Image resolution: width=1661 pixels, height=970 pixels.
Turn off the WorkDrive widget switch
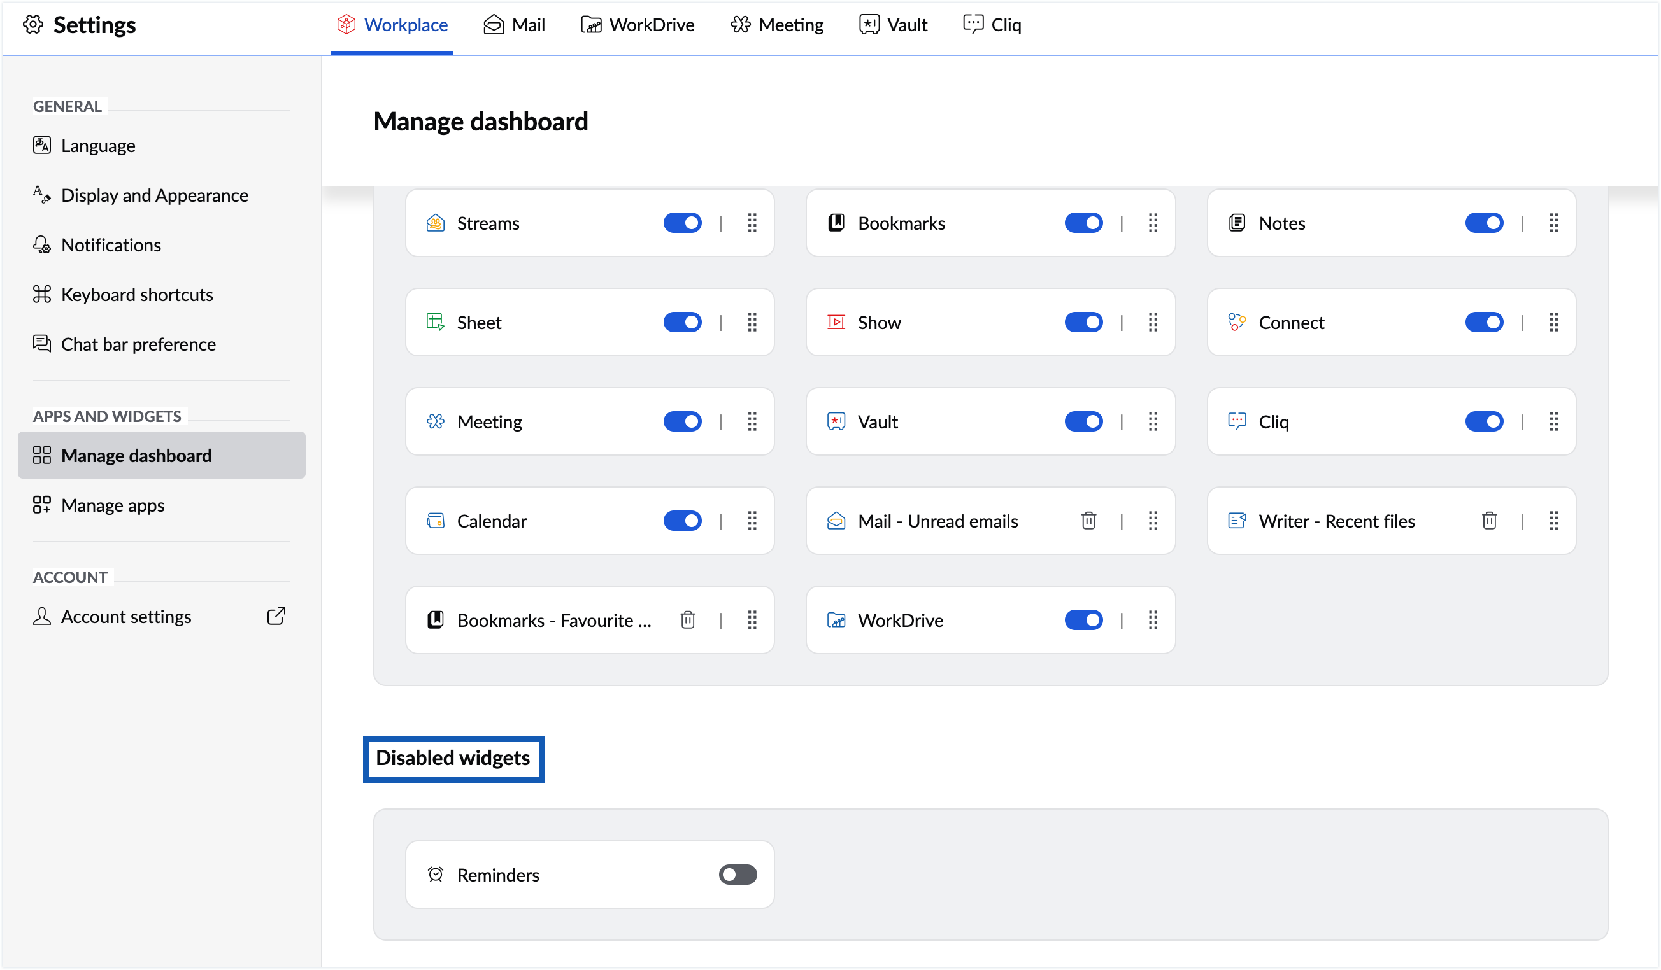pyautogui.click(x=1083, y=621)
